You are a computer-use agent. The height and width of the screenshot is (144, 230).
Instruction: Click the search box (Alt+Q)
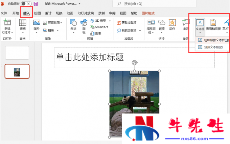(154, 4)
